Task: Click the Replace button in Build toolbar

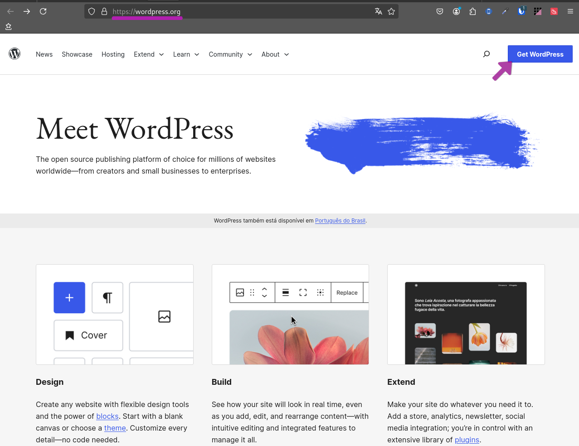Action: point(347,293)
